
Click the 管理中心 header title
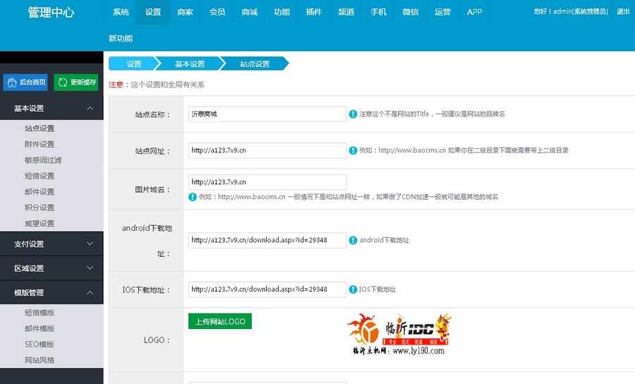pyautogui.click(x=51, y=12)
